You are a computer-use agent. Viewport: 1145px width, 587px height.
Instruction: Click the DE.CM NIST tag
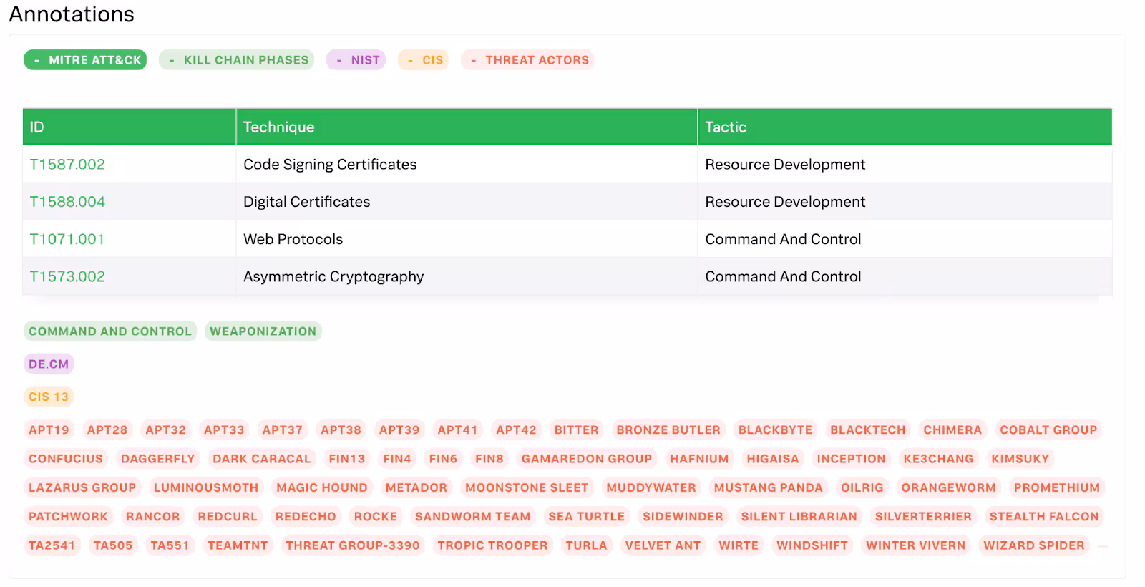pyautogui.click(x=49, y=364)
